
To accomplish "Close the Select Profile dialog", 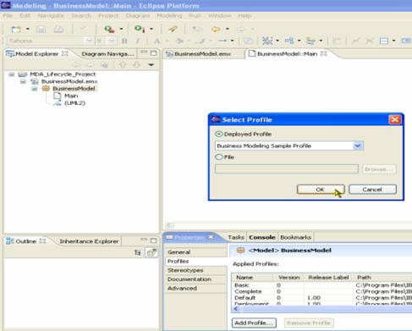I will point(395,119).
